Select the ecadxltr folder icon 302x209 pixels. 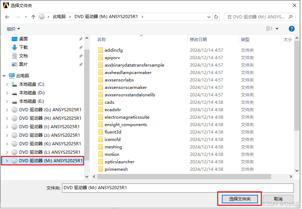click(100, 110)
